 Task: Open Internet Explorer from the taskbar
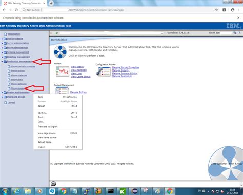(x=17, y=191)
